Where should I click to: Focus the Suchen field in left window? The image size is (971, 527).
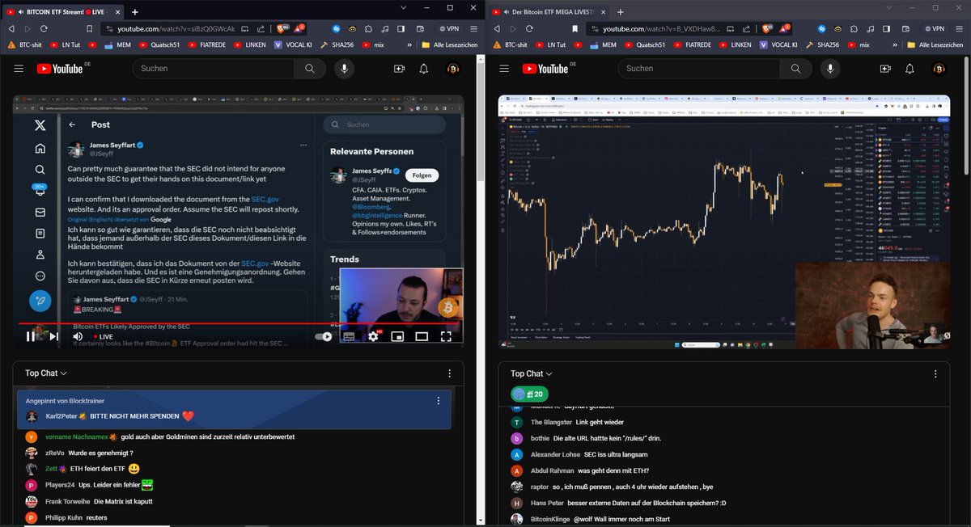pos(214,69)
